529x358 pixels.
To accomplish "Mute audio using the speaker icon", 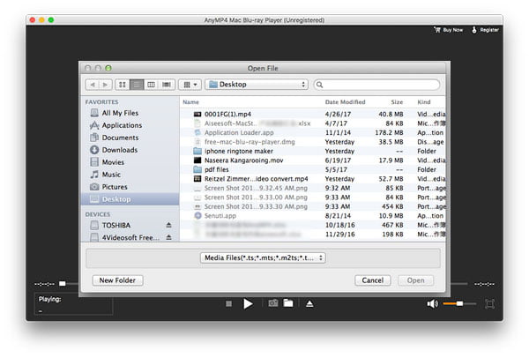I will point(432,303).
